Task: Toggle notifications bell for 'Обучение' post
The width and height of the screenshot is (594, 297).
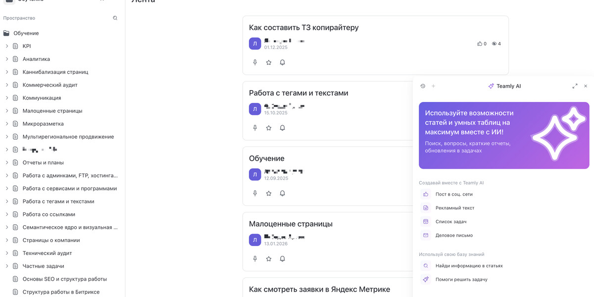Action: point(282,194)
